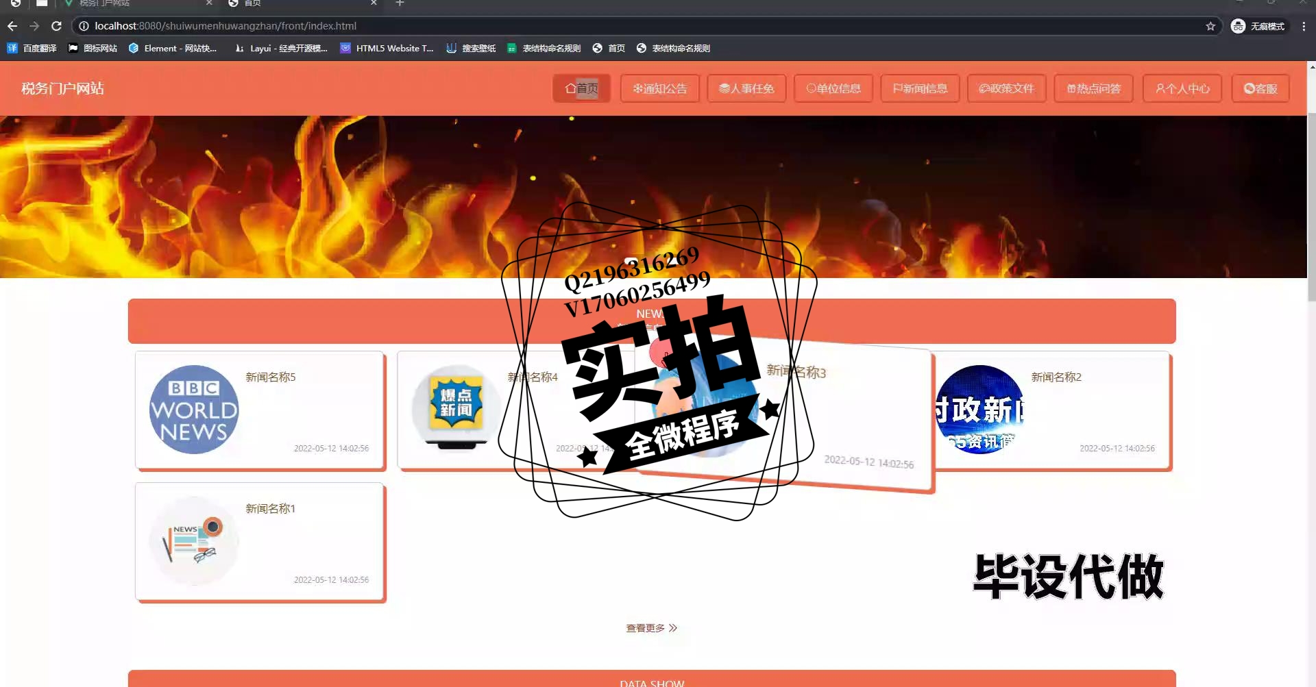
Task: Open the BBC World News thumbnail of 新闻名称5
Action: (x=194, y=410)
